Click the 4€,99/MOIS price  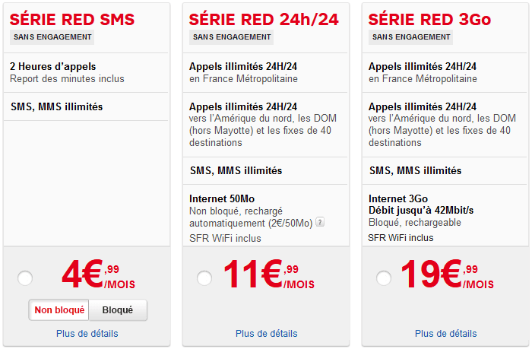[x=98, y=274]
